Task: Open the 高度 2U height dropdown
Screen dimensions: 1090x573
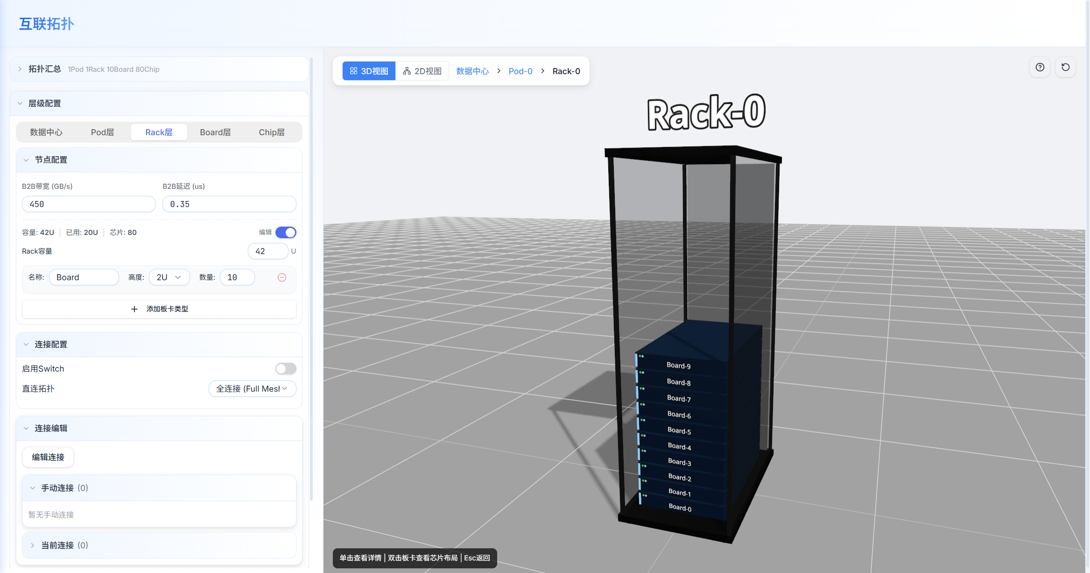Action: 169,277
